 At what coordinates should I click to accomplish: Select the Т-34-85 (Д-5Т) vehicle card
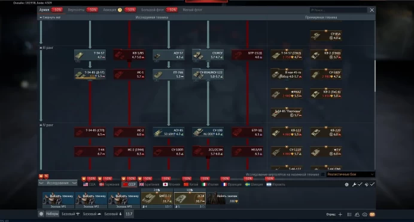tap(90, 74)
